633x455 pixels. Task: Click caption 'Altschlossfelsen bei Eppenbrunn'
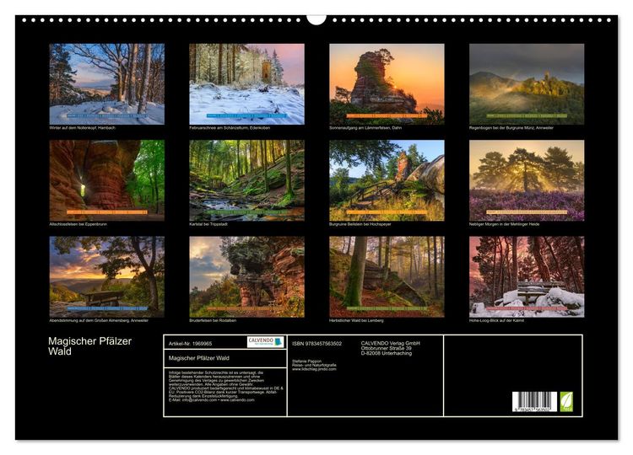78,224
